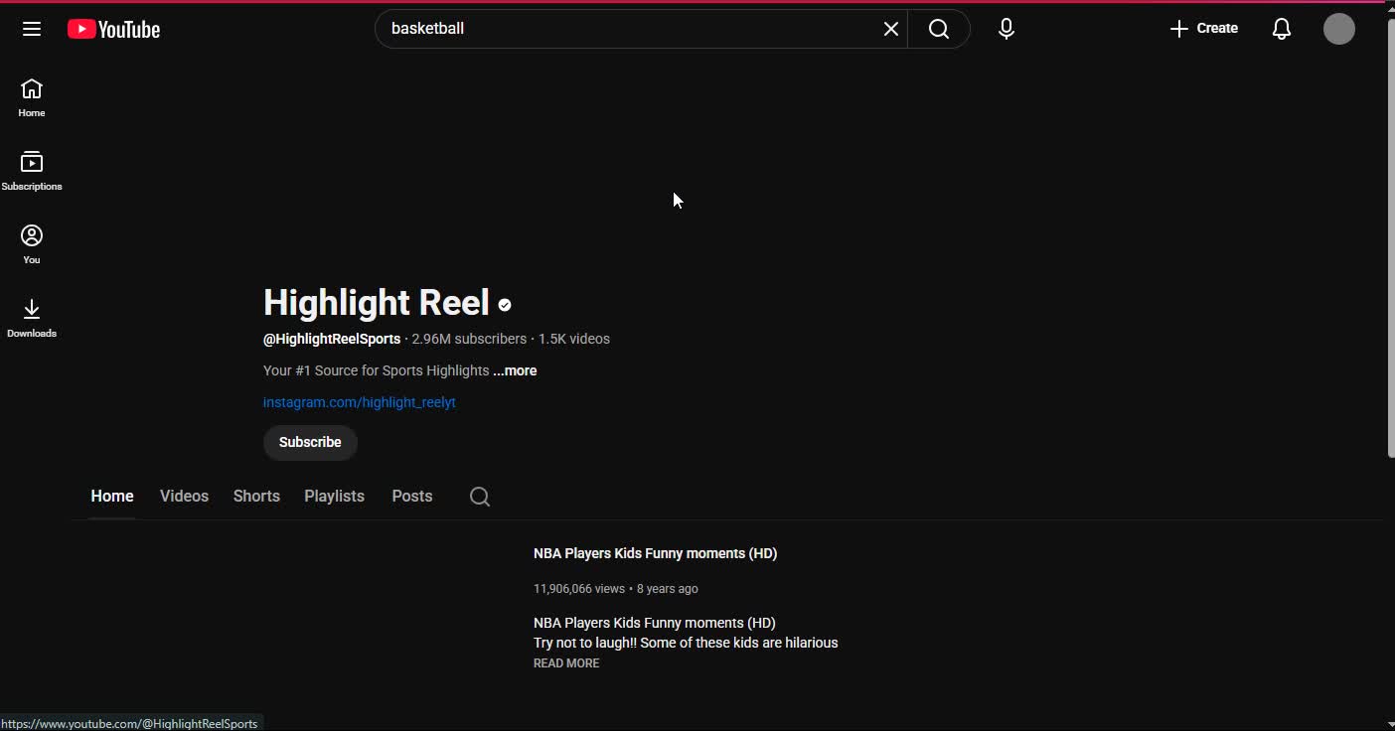Open the account avatar menu
The width and height of the screenshot is (1395, 731).
[x=1338, y=29]
